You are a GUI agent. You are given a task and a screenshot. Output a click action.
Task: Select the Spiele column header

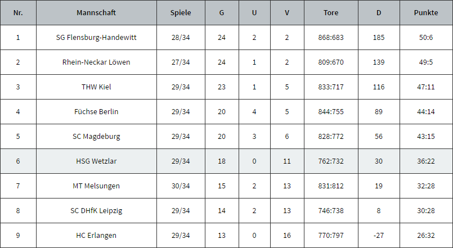point(181,13)
